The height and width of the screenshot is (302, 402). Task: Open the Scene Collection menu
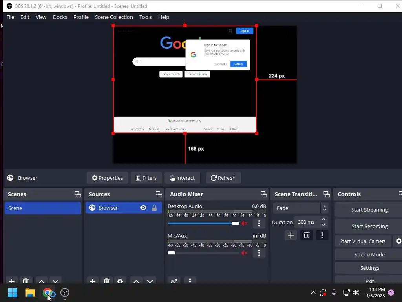[x=114, y=17]
